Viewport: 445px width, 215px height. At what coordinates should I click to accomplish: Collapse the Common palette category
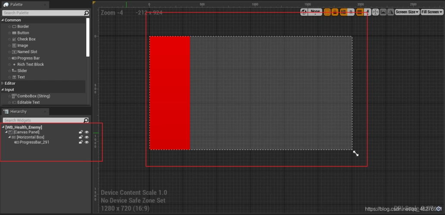[3, 20]
